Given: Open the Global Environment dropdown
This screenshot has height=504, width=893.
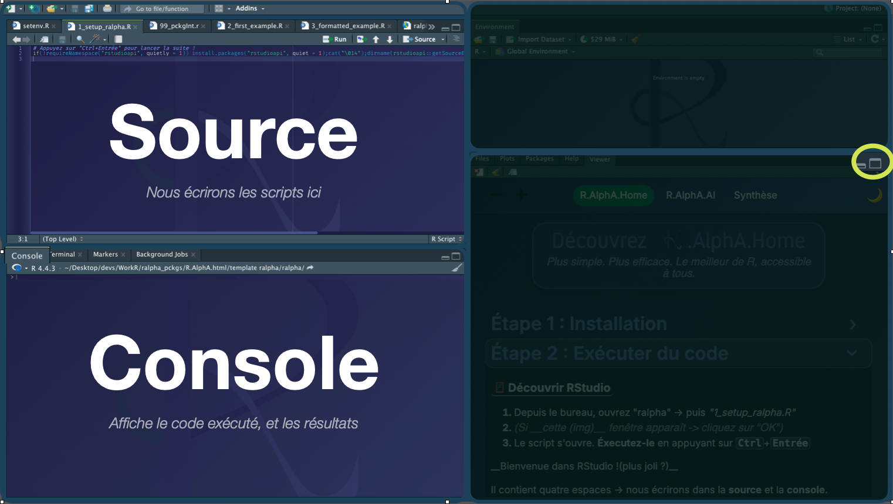Looking at the screenshot, I should coord(535,52).
